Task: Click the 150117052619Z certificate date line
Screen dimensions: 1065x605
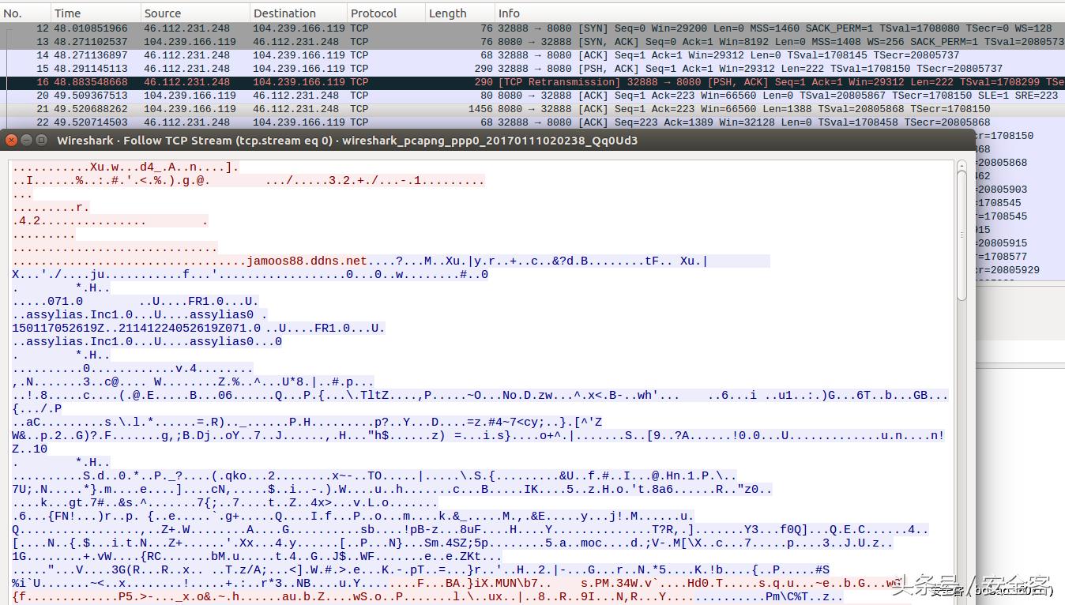Action: tap(199, 328)
